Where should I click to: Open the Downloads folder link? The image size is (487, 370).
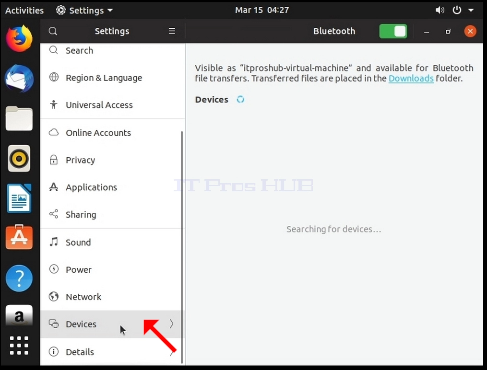[x=411, y=79]
